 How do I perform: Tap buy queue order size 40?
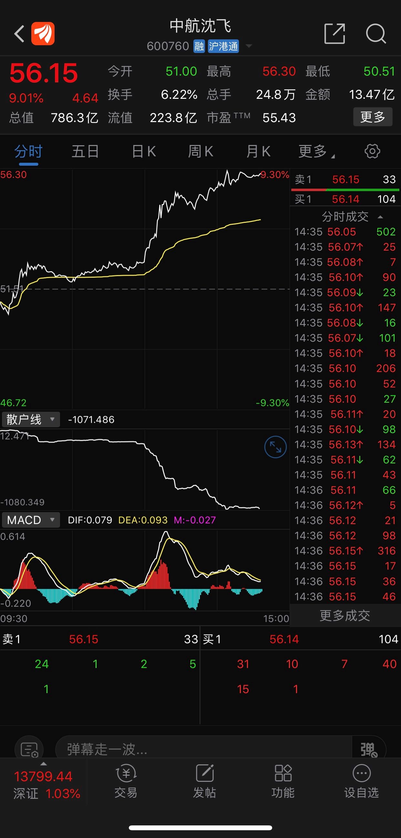389,664
